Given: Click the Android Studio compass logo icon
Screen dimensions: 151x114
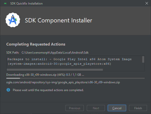Looking at the screenshot, I should [x=13, y=20].
